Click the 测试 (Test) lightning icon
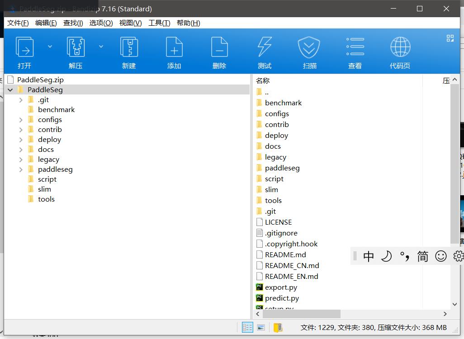 265,47
